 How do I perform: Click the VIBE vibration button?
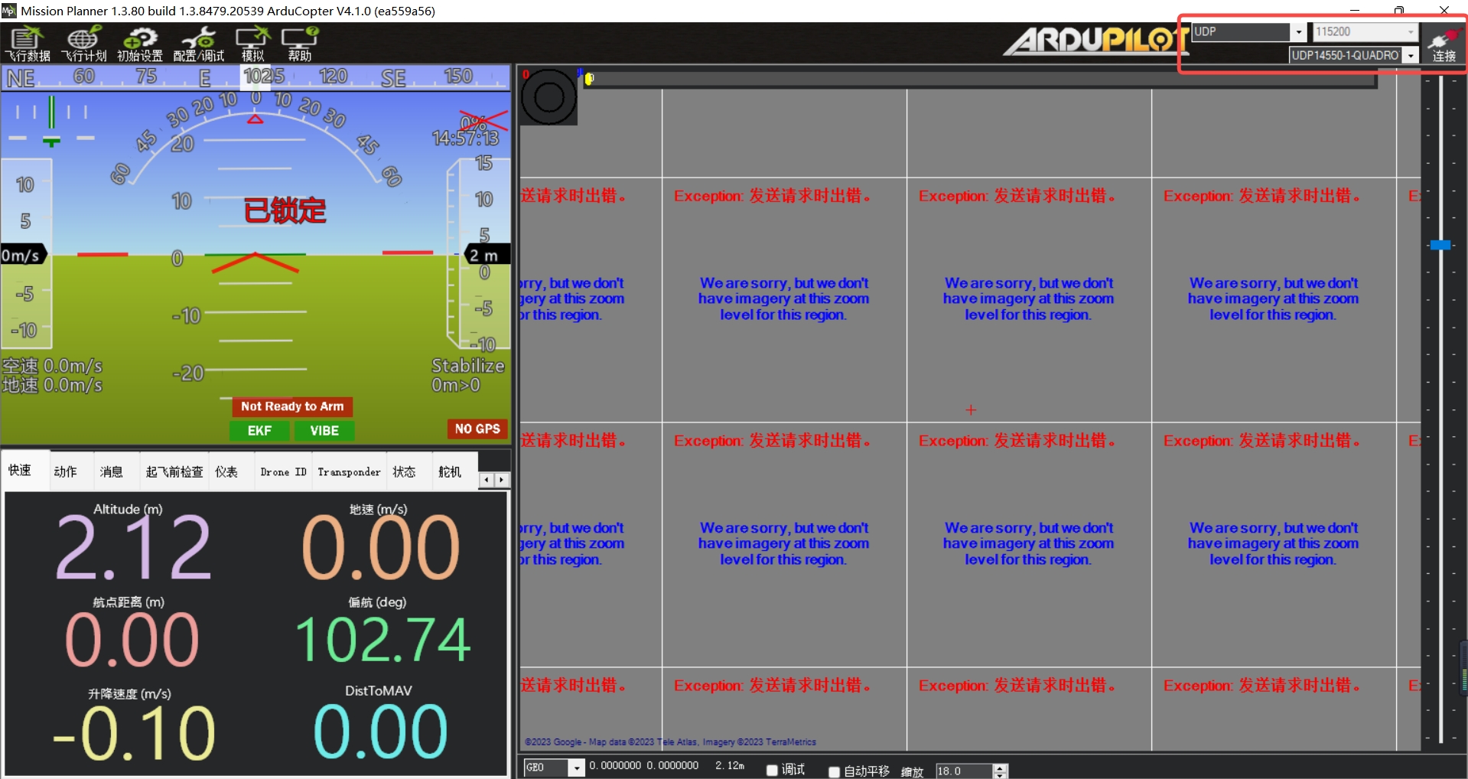click(x=324, y=431)
